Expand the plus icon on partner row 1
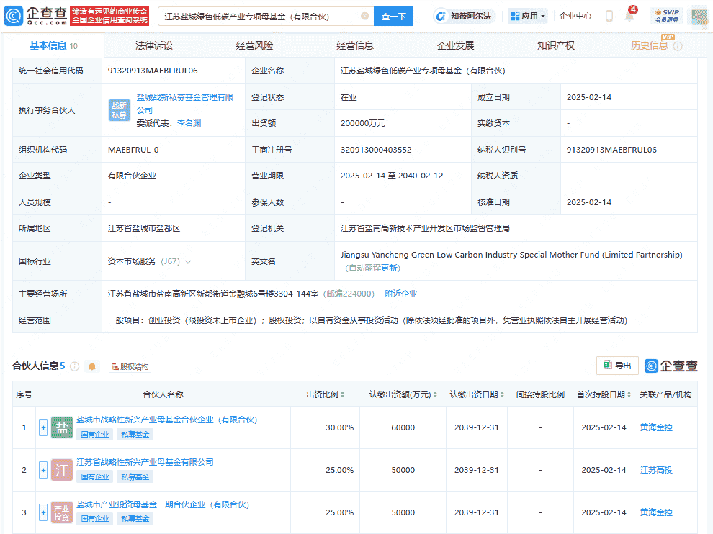This screenshot has width=713, height=534. pyautogui.click(x=43, y=427)
